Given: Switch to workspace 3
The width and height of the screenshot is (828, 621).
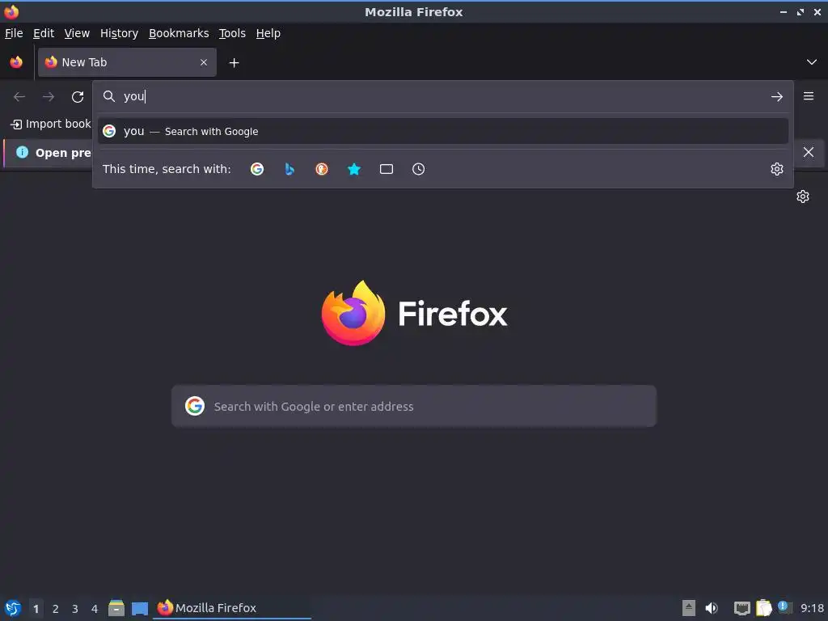Looking at the screenshot, I should pos(75,609).
